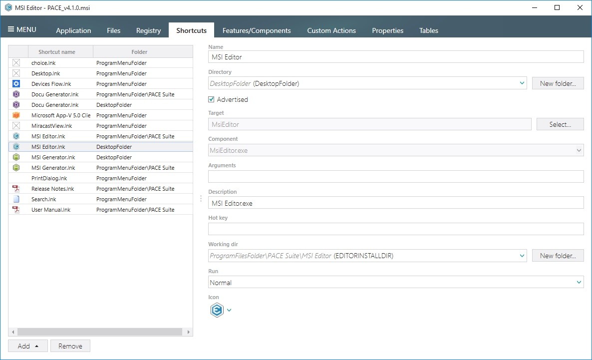The height and width of the screenshot is (360, 592).
Task: Click the Microsoft App-V 5.0 Client icon
Action: (x=16, y=115)
